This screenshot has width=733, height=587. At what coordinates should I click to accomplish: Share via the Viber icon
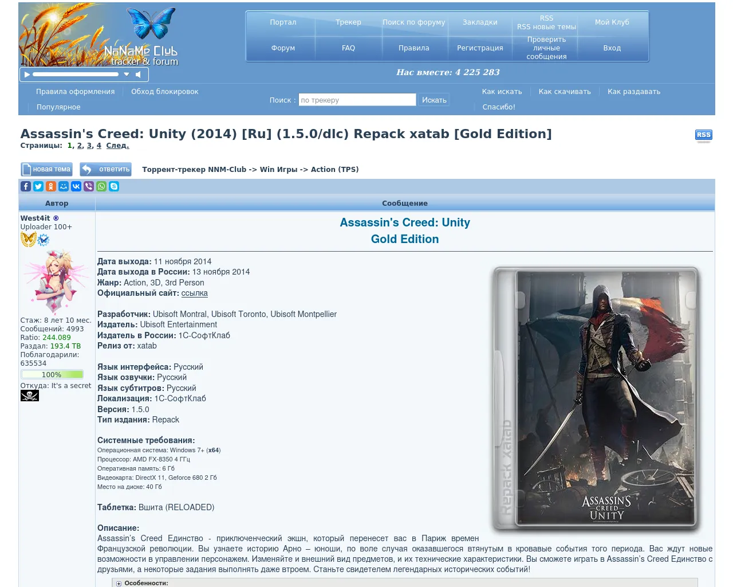pos(89,186)
